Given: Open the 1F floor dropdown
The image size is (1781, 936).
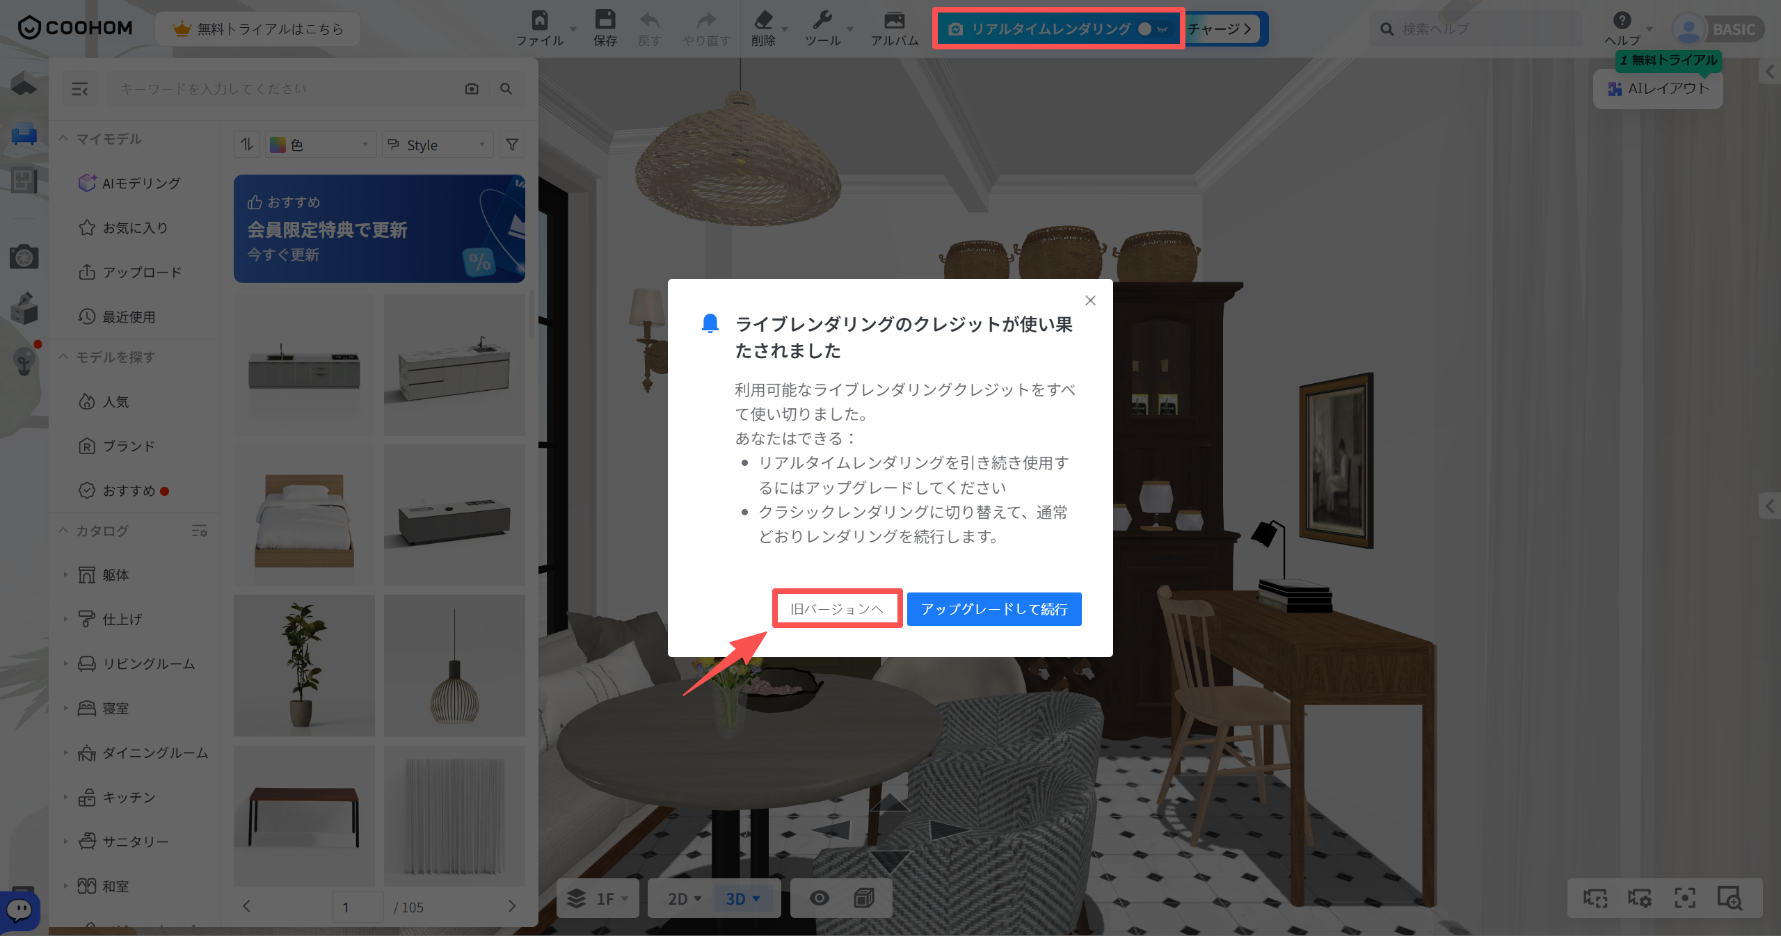Looking at the screenshot, I should click(598, 898).
